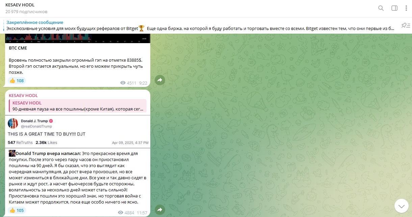Click the 11:57 message timestamp
Viewport: 412px width, 217px height.
pyautogui.click(x=143, y=213)
